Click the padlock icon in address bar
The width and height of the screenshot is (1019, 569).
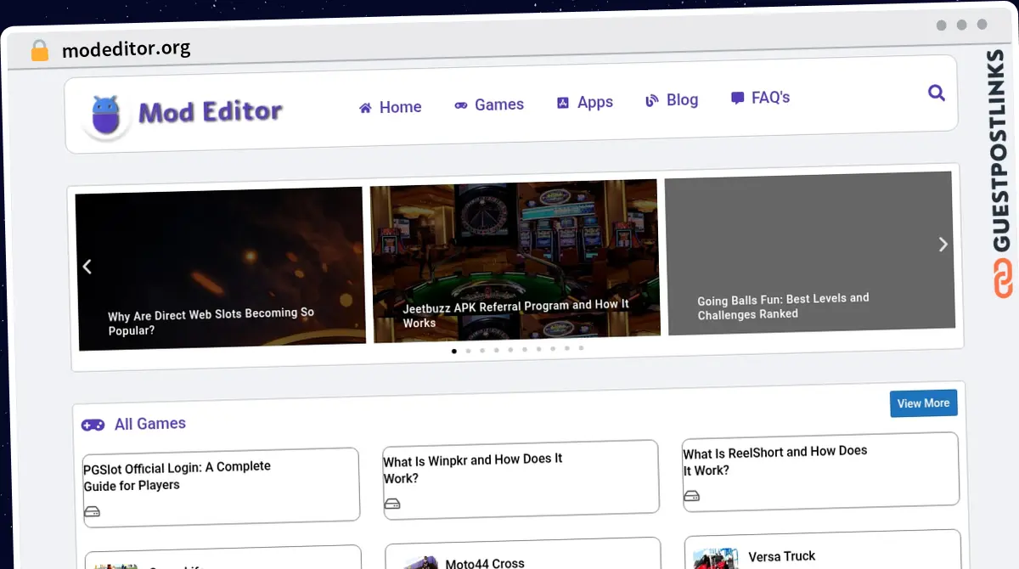(x=40, y=50)
